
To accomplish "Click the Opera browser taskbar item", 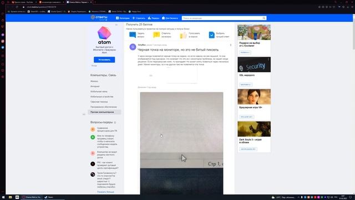I will 32,197.
